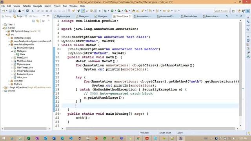
Task: Click the Coverage launch toolbar icon
Action: [119, 11]
